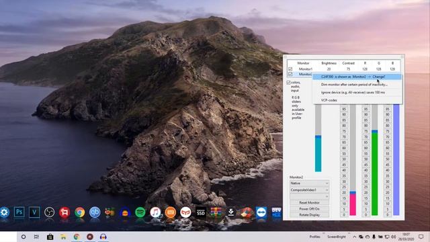The width and height of the screenshot is (430, 242).
Task: Expand the hidden tray icons chevron
Action: 354,237
